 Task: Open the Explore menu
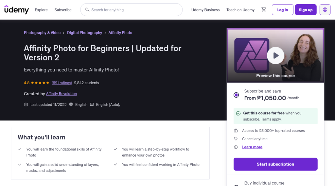click(x=41, y=10)
